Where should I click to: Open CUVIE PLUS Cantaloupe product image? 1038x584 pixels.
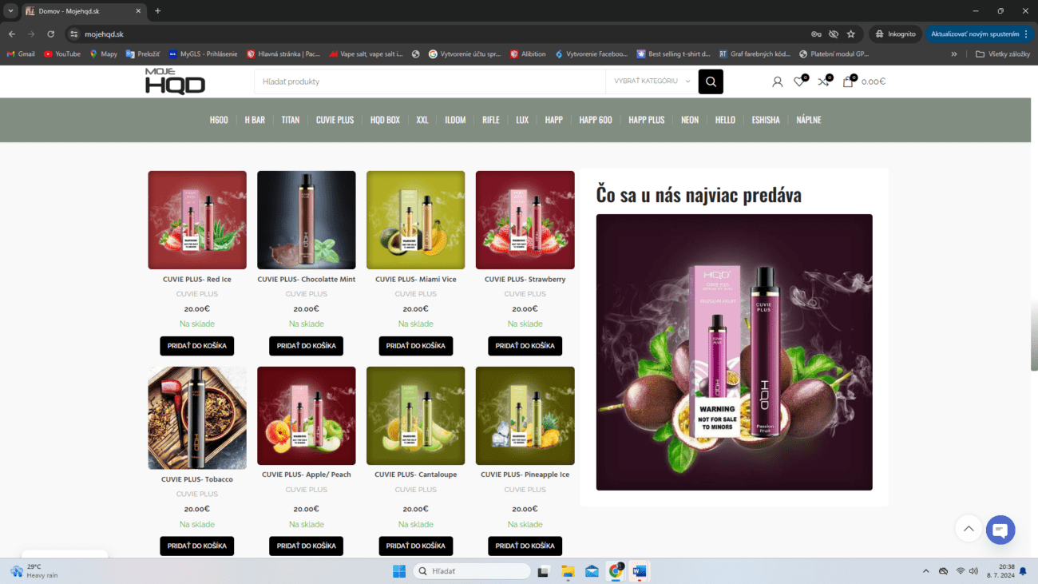pyautogui.click(x=416, y=415)
